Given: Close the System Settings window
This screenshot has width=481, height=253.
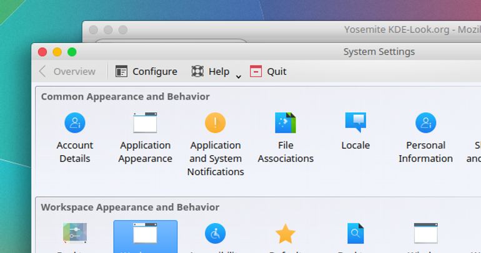Looking at the screenshot, I should point(42,52).
